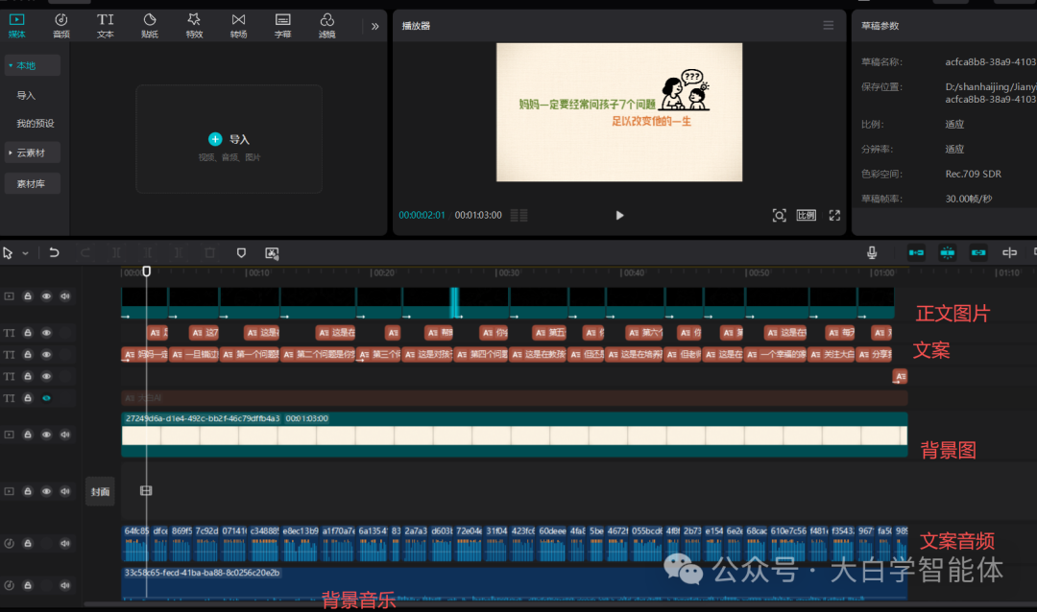The image size is (1037, 612).
Task: Switch to the 特效 effects tab
Action: [x=194, y=25]
